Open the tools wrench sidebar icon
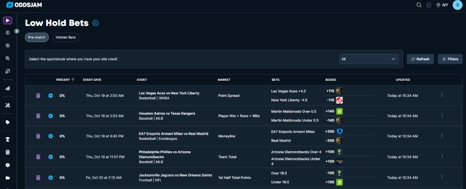The height and width of the screenshot is (189, 466). point(8,105)
